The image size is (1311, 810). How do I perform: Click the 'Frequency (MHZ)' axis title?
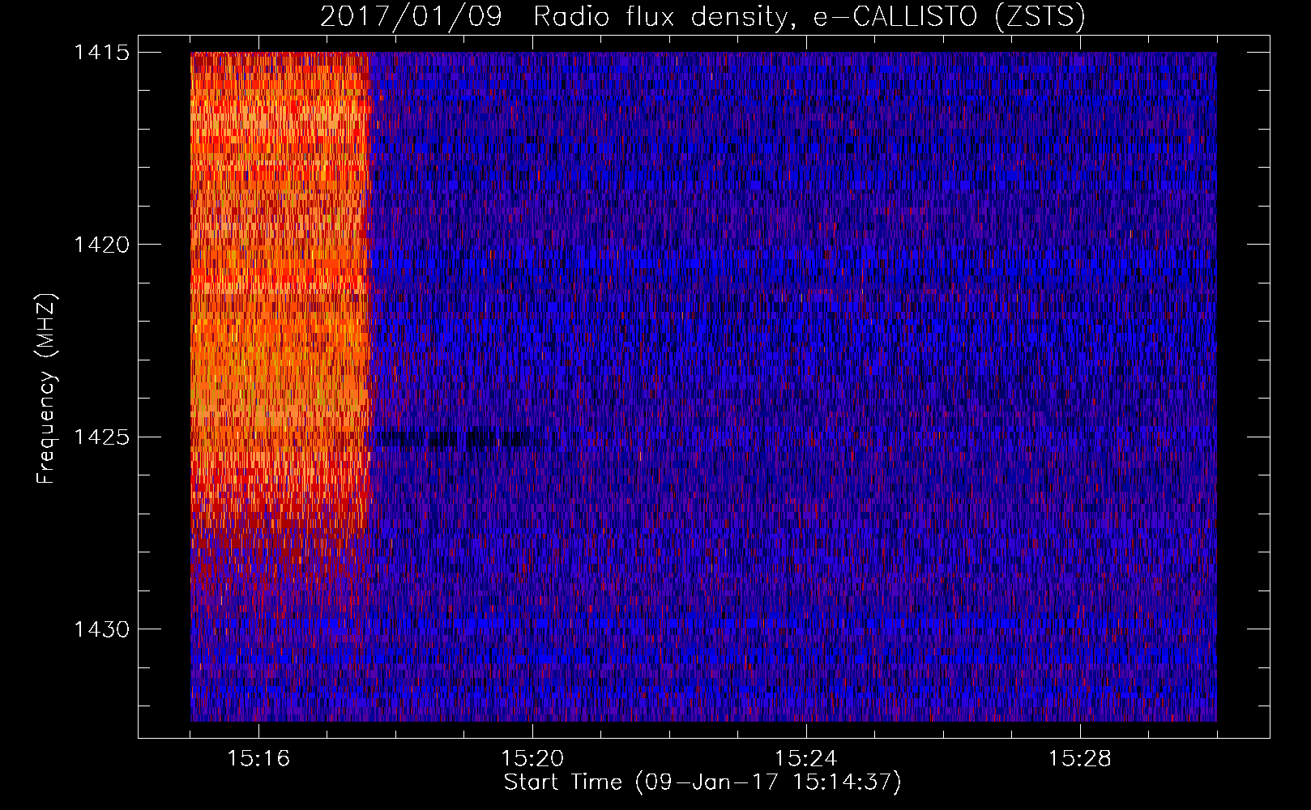pyautogui.click(x=46, y=389)
